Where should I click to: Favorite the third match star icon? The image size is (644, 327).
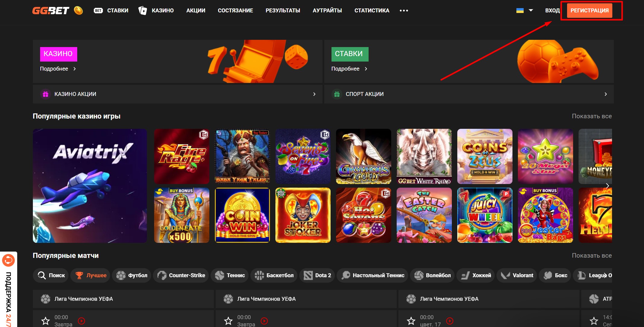coord(411,321)
